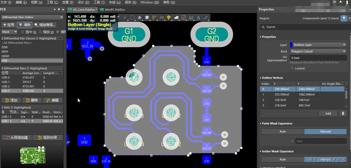Click the 删除 (Delete) pair button
Viewport: 351px width, 168px height.
click(x=32, y=100)
